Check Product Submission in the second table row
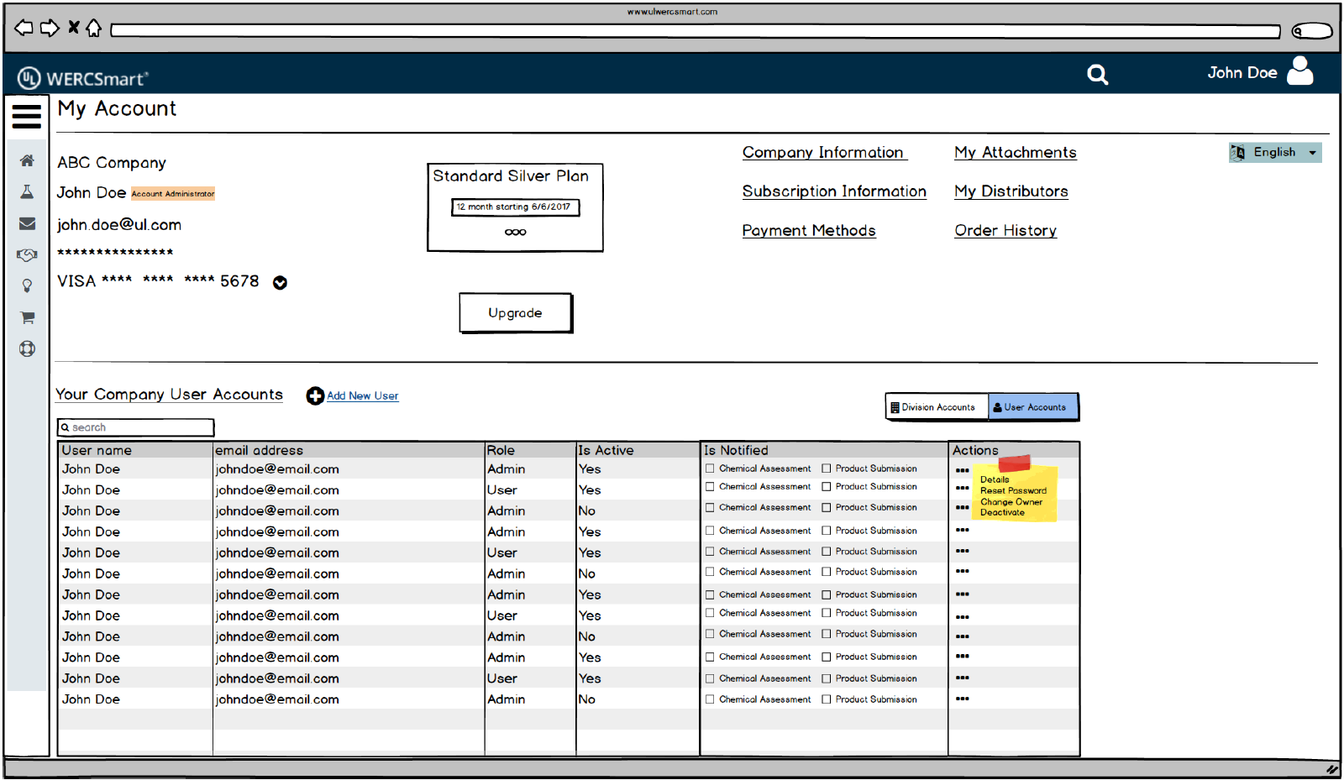Image resolution: width=1344 pixels, height=780 pixels. [827, 487]
